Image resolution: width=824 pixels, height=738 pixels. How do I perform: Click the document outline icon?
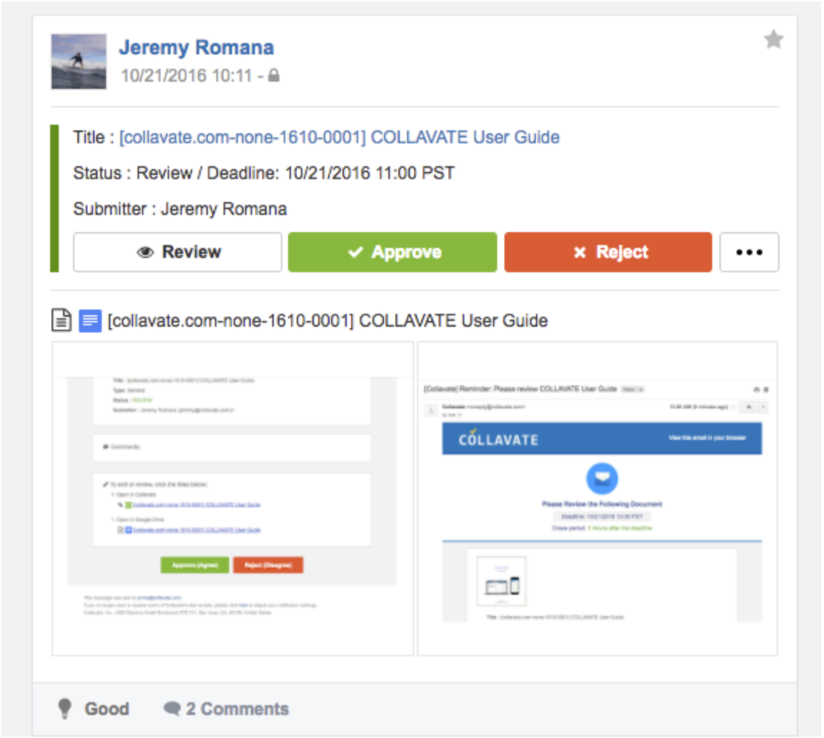pos(62,321)
